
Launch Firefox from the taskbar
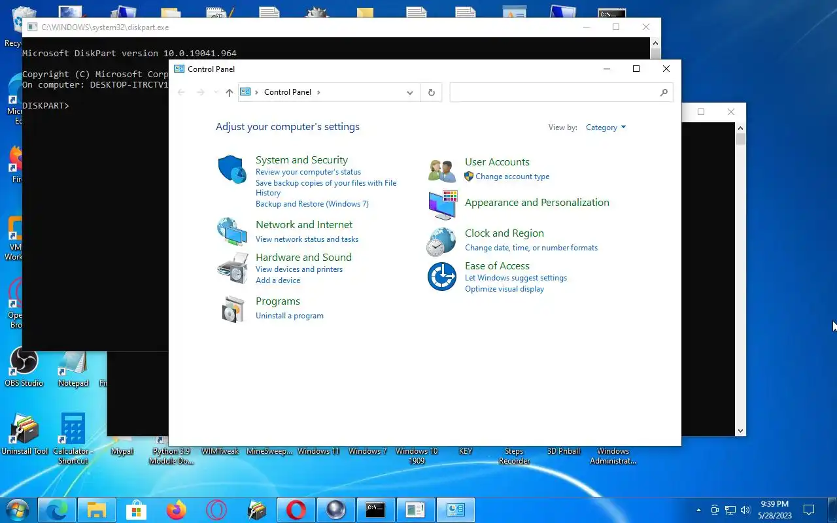tap(176, 510)
